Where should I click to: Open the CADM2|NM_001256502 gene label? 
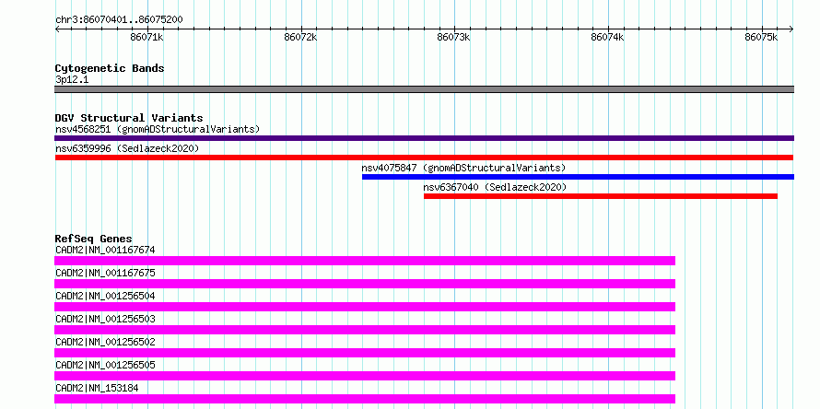pyautogui.click(x=105, y=342)
